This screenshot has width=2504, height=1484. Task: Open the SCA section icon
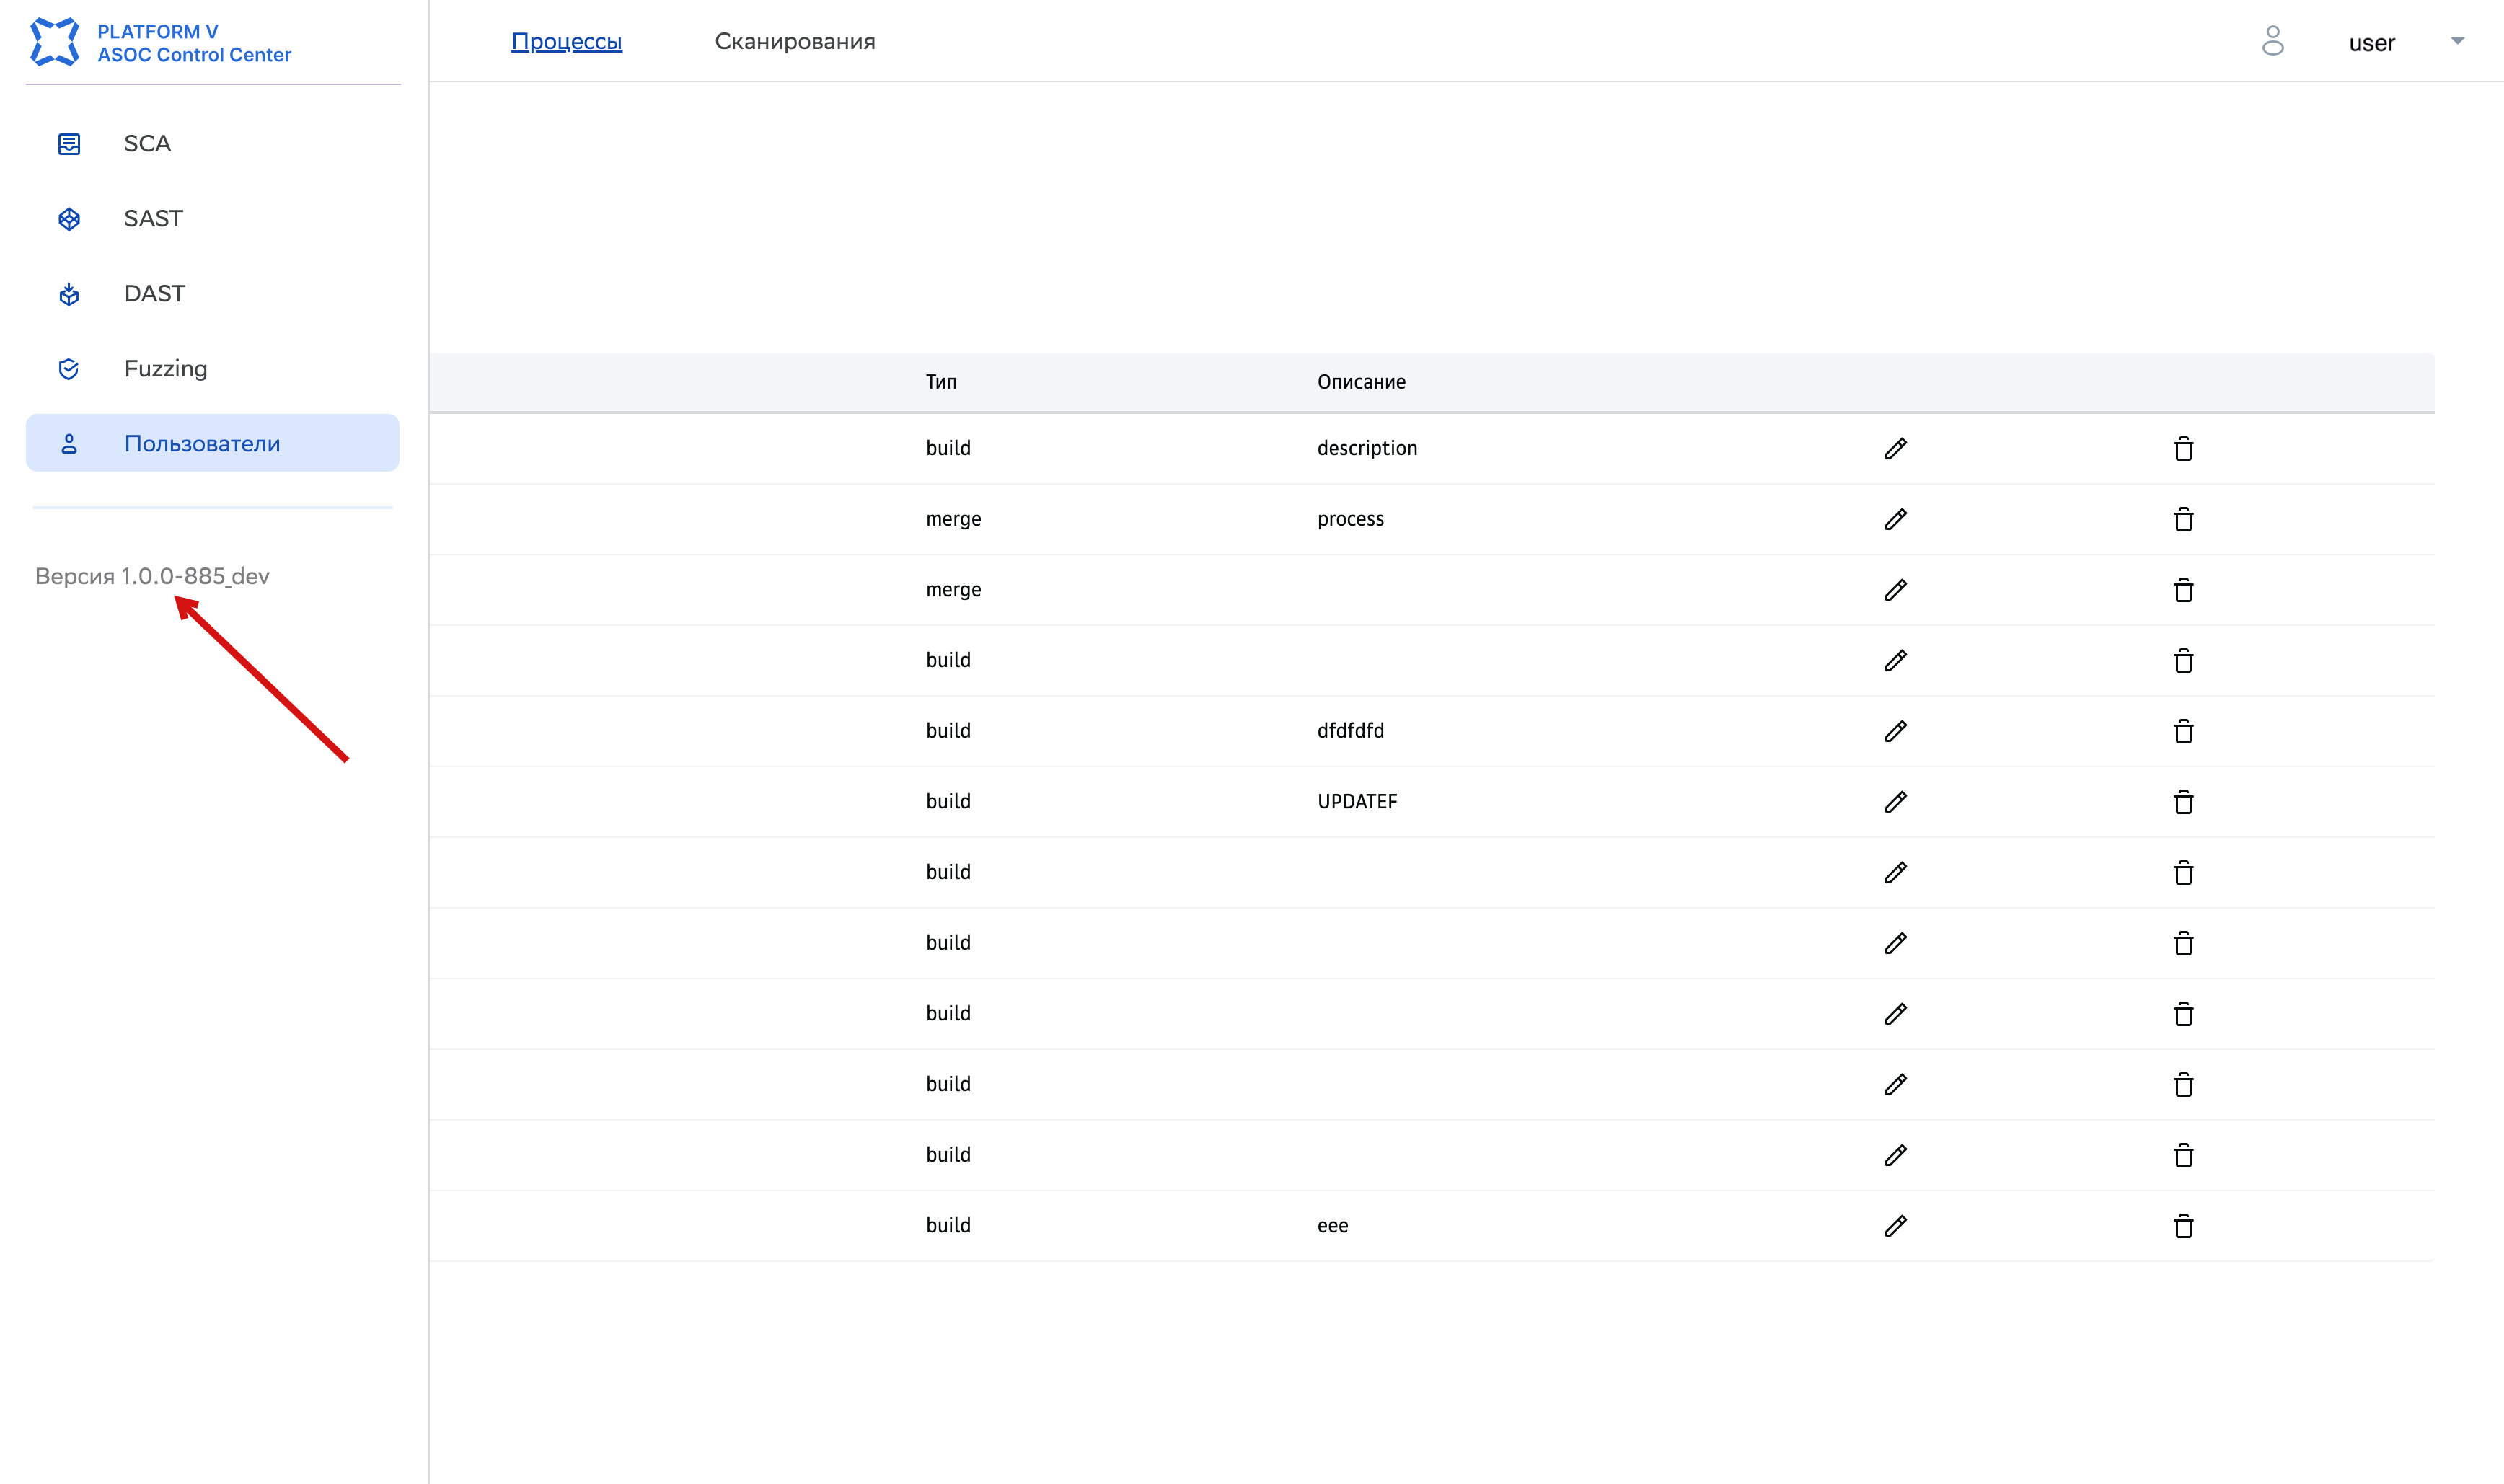click(x=69, y=144)
